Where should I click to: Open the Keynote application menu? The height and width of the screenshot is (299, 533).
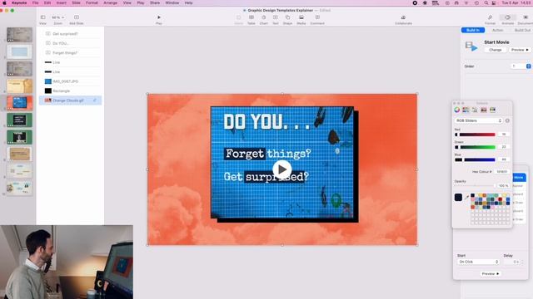19,2
